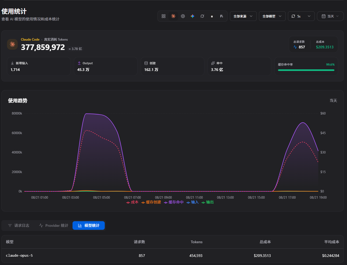347x265 pixels.
Task: Toggle the 输出 series in chart legend
Action: 208,202
